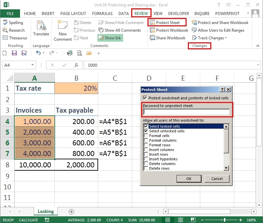Viewport: 263px width, 223px height.
Task: Click Protect Workbook
Action: click(169, 30)
